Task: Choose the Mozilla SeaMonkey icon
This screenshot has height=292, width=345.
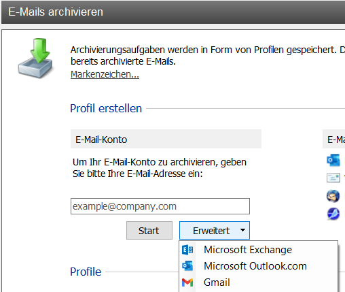Action: click(333, 214)
